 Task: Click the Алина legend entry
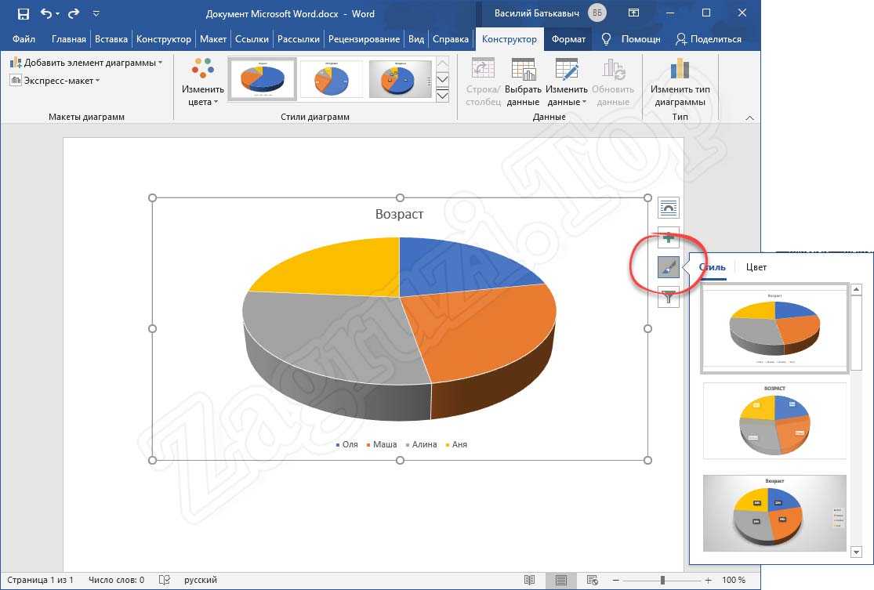[422, 444]
